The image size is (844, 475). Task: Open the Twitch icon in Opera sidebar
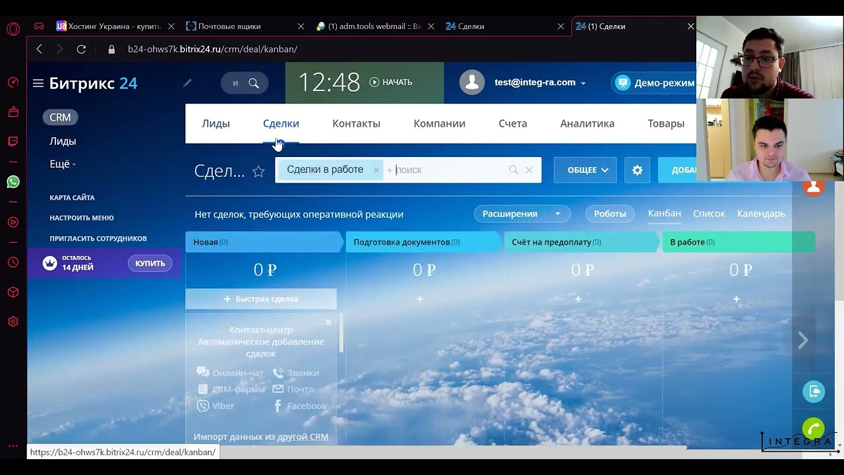click(13, 141)
